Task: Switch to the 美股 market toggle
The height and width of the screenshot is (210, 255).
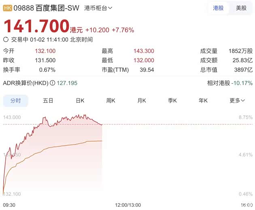Action: (241, 8)
